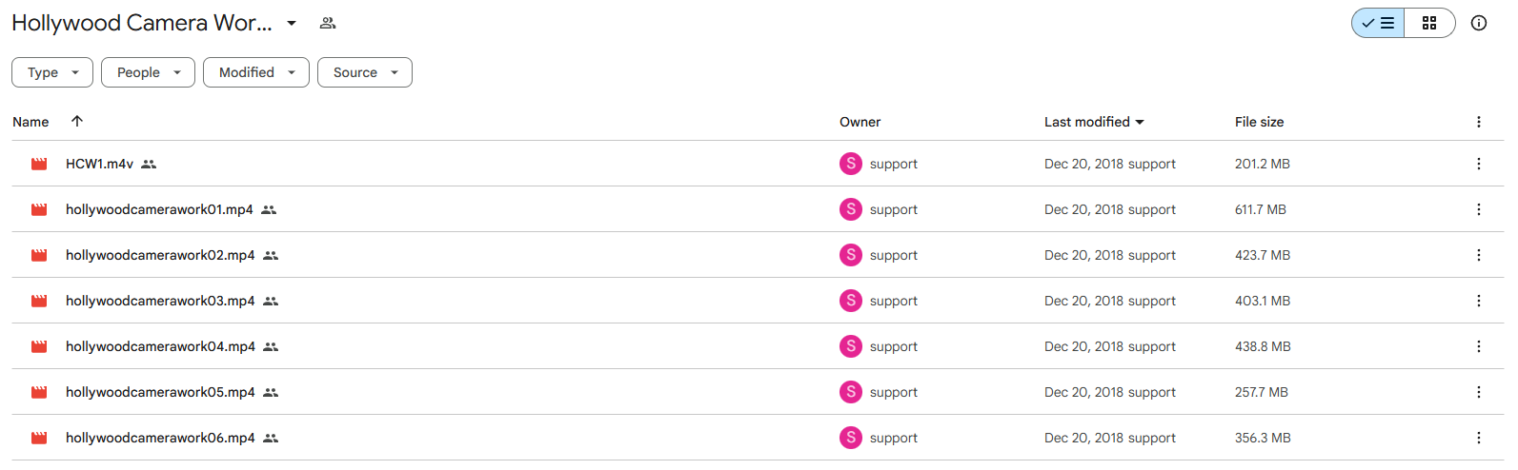Switch to grid layout view
Viewport: 1518px width, 470px height.
point(1429,23)
